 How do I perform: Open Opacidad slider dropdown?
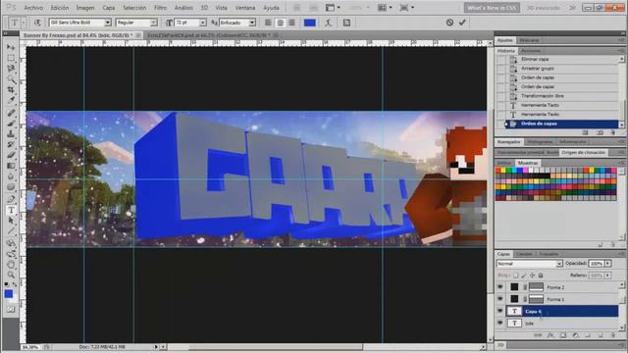[x=608, y=264]
